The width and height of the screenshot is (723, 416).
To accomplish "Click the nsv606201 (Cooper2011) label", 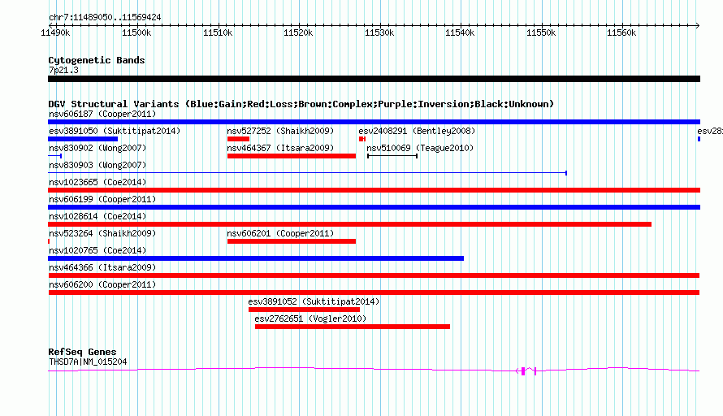I will [x=280, y=233].
